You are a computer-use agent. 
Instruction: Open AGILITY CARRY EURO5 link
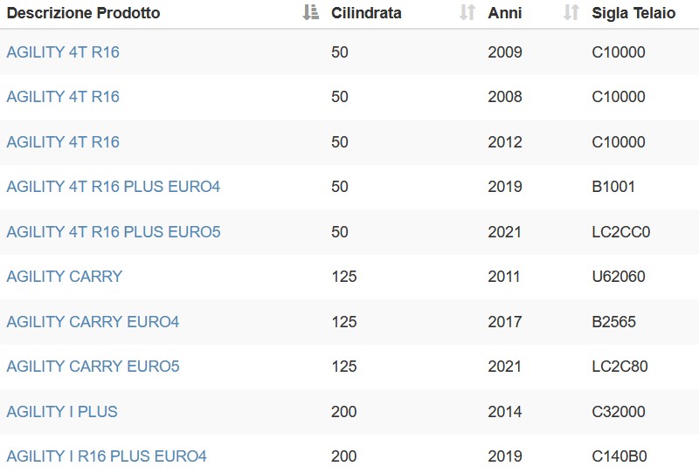coord(93,367)
